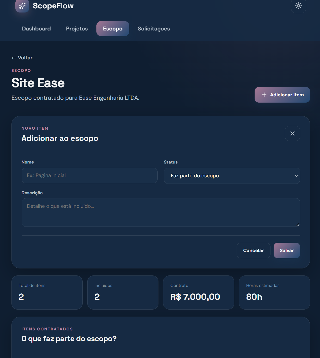Toggle light theme with sun icon

298,5
